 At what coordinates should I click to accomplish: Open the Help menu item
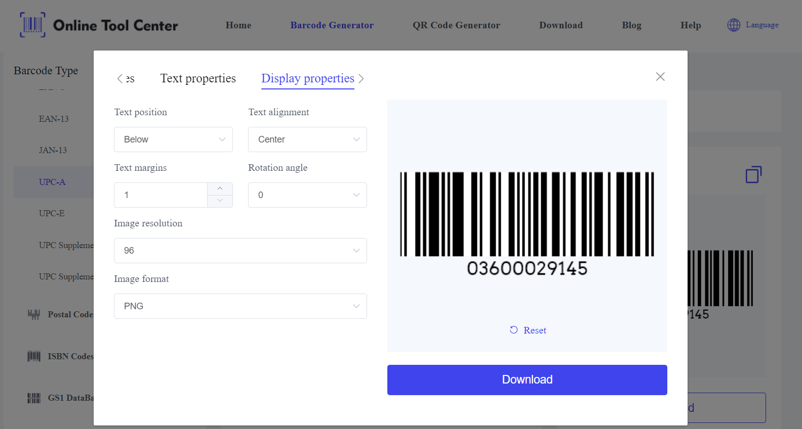pos(691,25)
